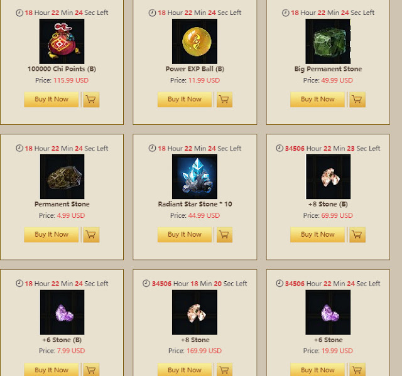Add 100000 Chi Points (B) to cart
Screen dimensions: 402x376
point(91,99)
